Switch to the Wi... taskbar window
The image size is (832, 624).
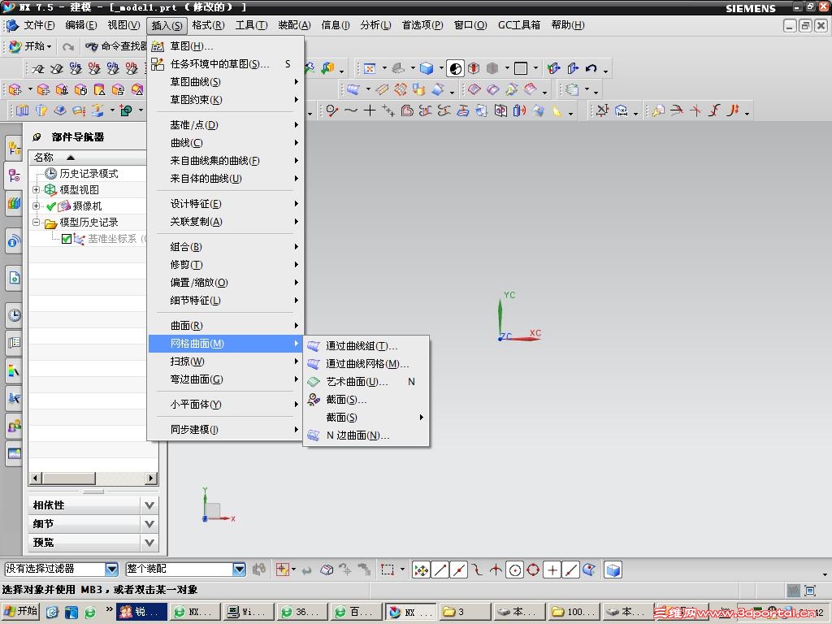pyautogui.click(x=249, y=611)
